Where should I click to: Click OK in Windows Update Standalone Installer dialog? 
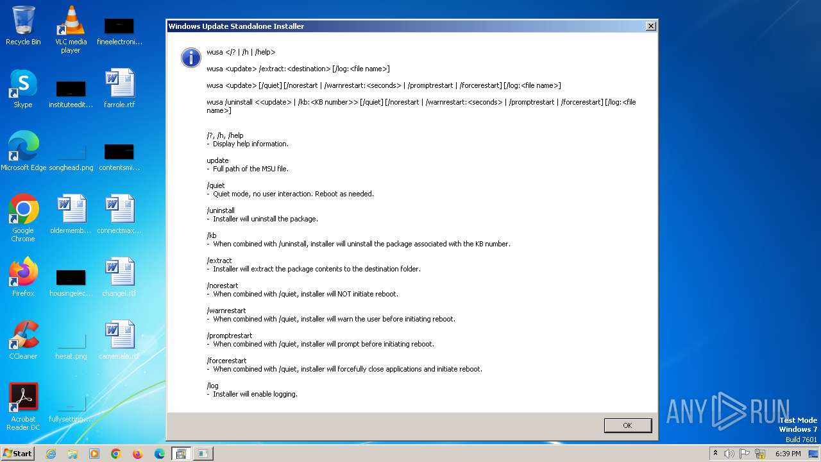click(627, 425)
